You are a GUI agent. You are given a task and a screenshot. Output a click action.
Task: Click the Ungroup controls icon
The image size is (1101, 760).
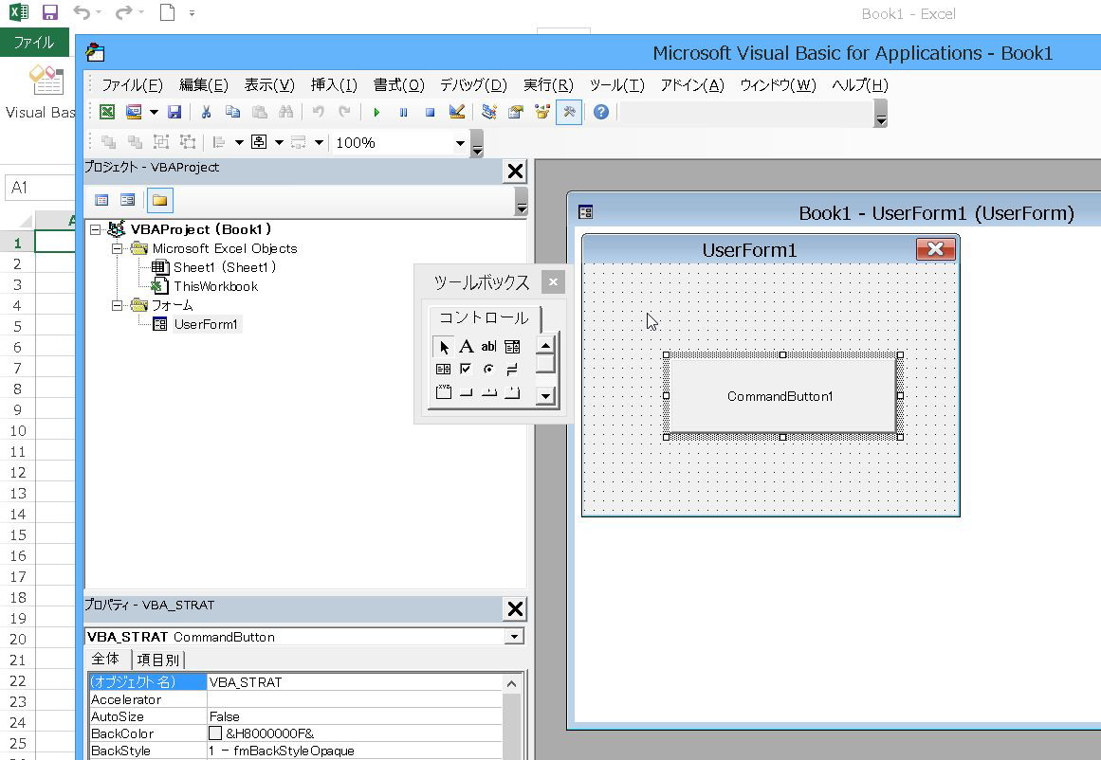pos(188,142)
